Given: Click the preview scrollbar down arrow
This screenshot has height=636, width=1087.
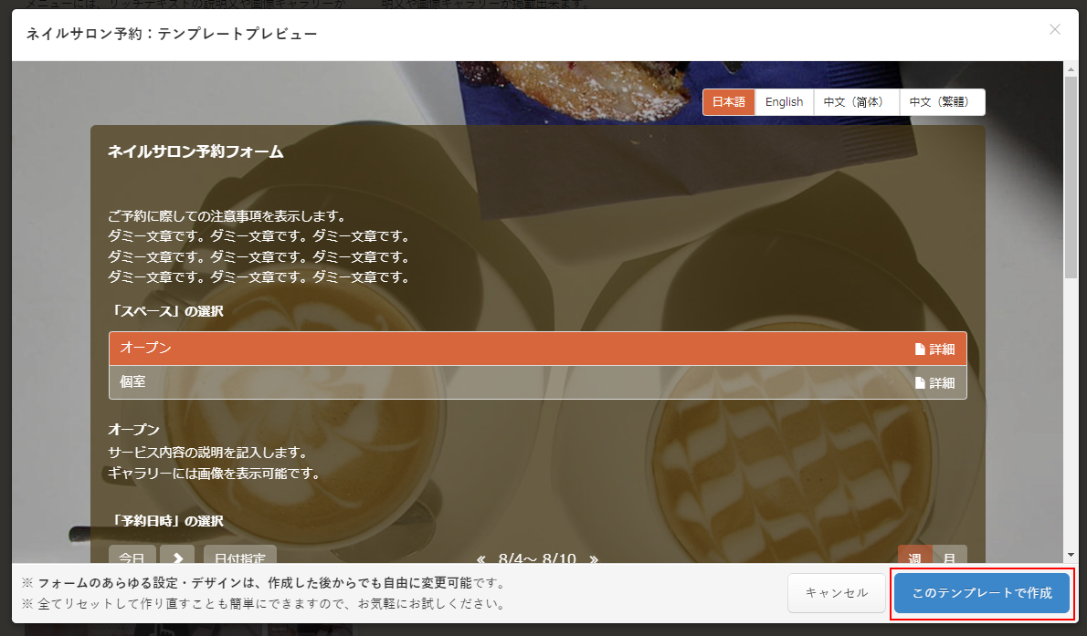Looking at the screenshot, I should point(1071,554).
